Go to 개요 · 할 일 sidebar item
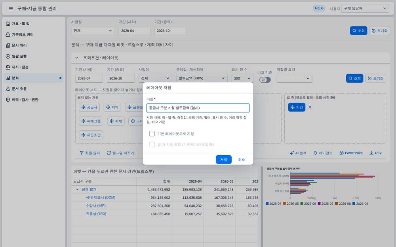Screen dimensions: 396x247 pos(34,24)
